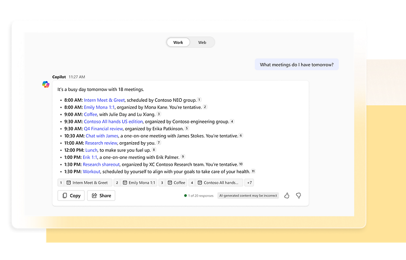Click citation marker 1 after Contoso NEO group
The width and height of the screenshot is (406, 260).
click(199, 100)
